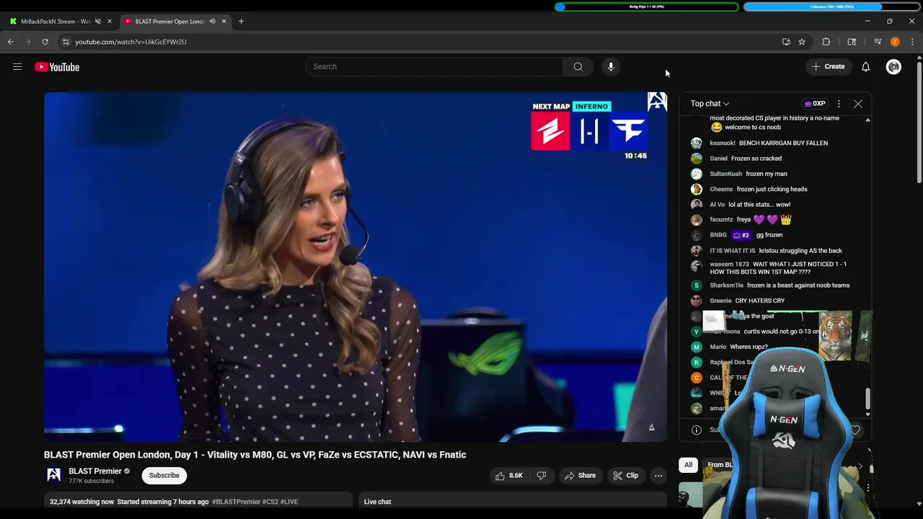Click the address bar URL

131,42
